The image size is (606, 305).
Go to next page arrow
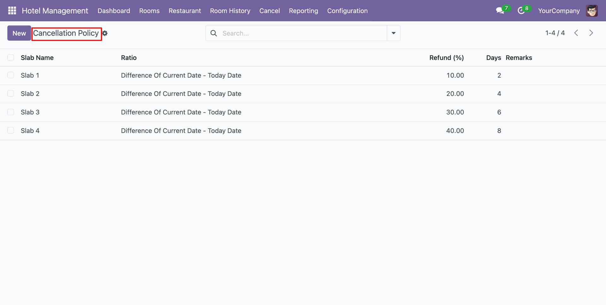(591, 33)
